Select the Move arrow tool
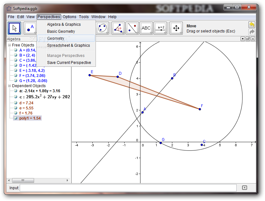Screen dimensions: 265x201 coord(14,28)
